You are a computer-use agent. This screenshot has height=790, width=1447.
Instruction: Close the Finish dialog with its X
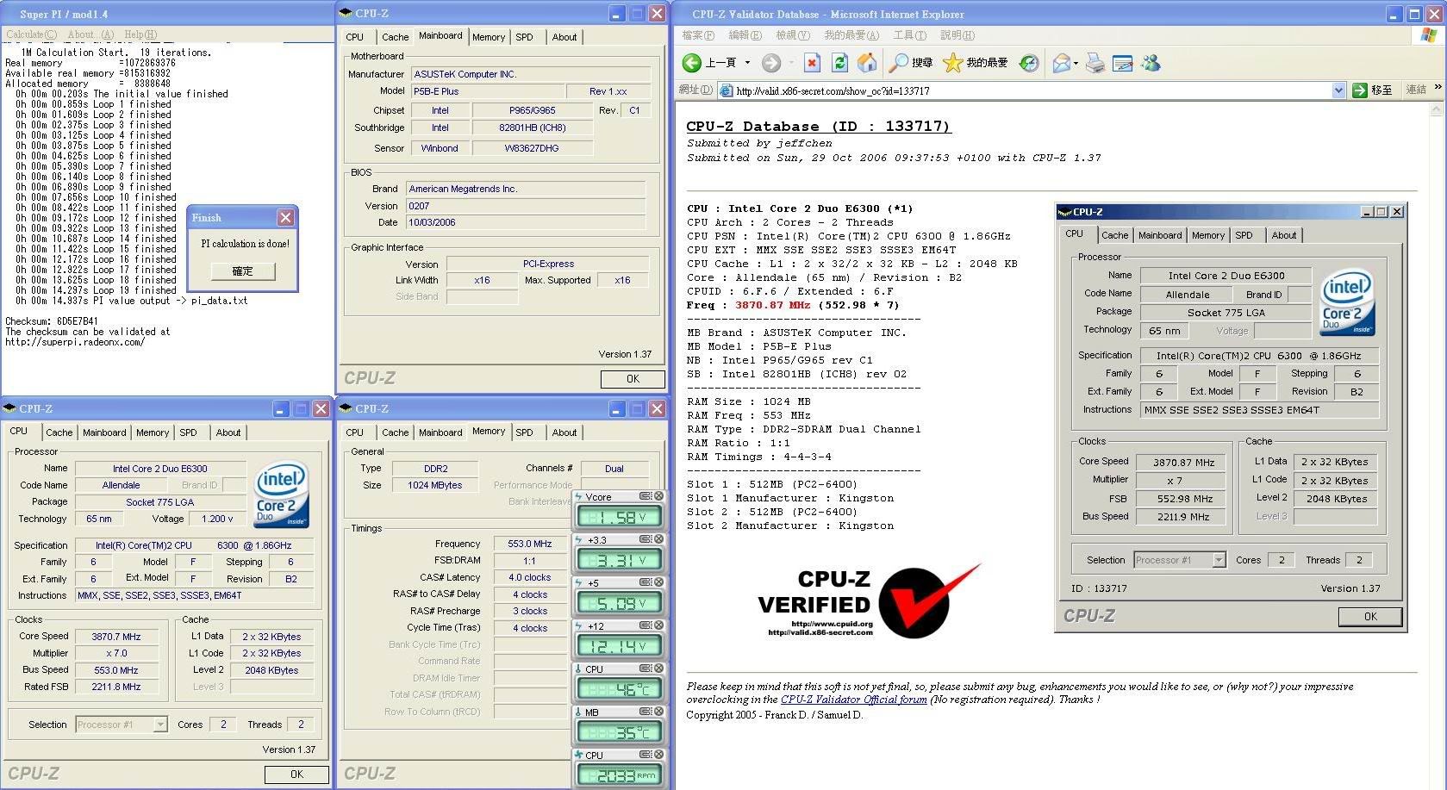coord(285,217)
